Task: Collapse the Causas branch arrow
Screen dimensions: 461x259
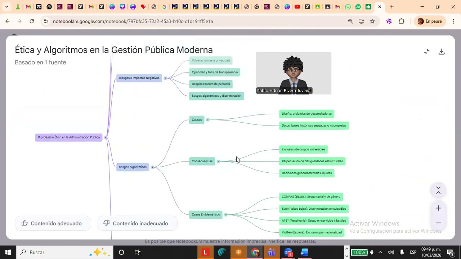Action: coord(207,120)
